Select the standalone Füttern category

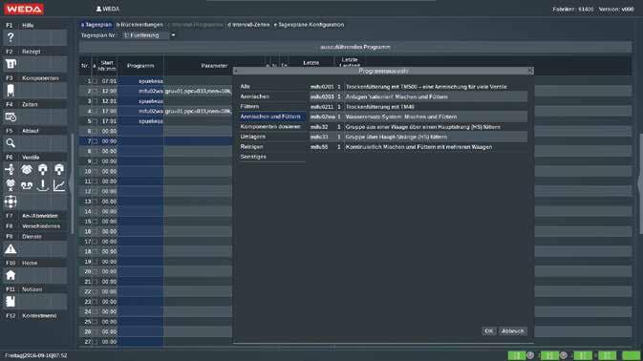click(x=272, y=107)
